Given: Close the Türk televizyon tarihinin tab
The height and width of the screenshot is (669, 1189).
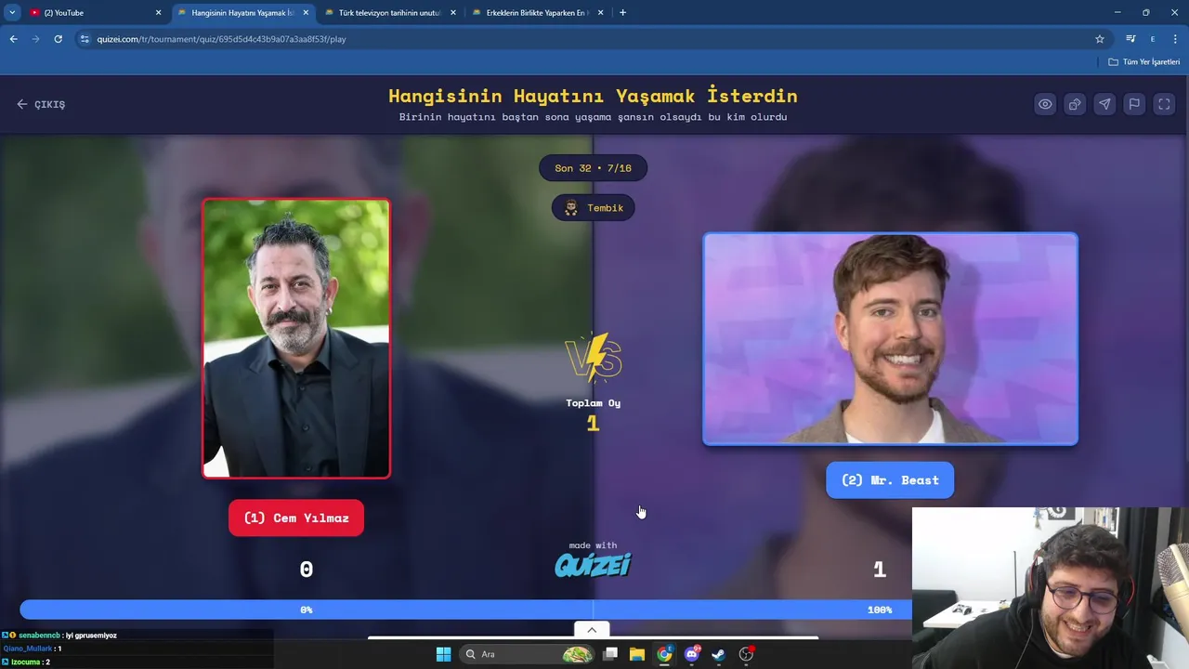Looking at the screenshot, I should [453, 13].
